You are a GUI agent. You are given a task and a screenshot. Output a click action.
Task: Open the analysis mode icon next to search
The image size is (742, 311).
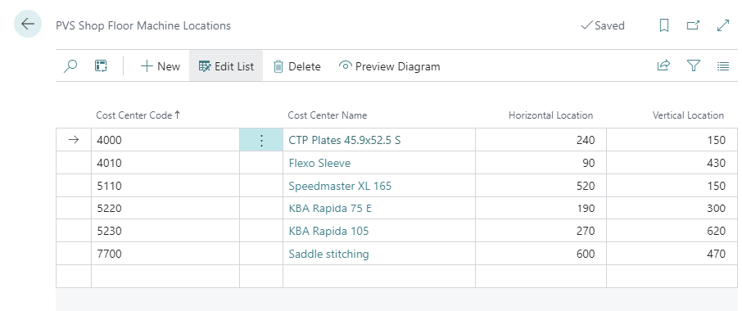point(101,66)
